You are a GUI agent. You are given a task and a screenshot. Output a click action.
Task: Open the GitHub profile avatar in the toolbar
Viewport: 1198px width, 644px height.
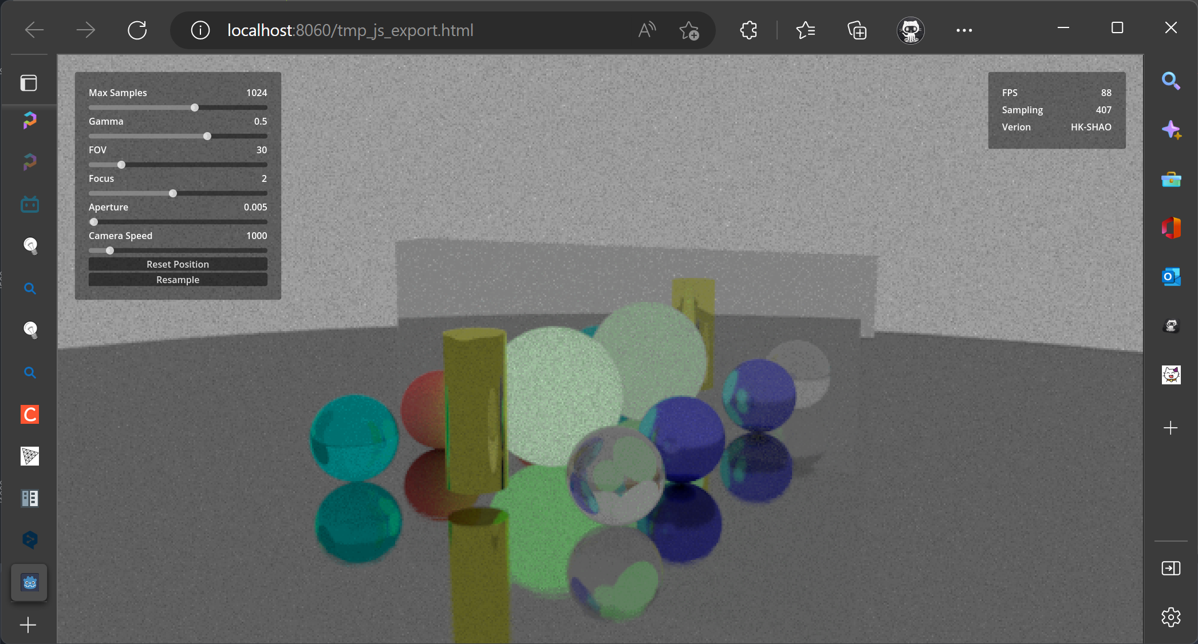pyautogui.click(x=911, y=30)
